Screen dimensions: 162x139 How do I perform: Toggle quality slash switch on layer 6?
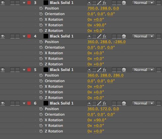[99, 103]
